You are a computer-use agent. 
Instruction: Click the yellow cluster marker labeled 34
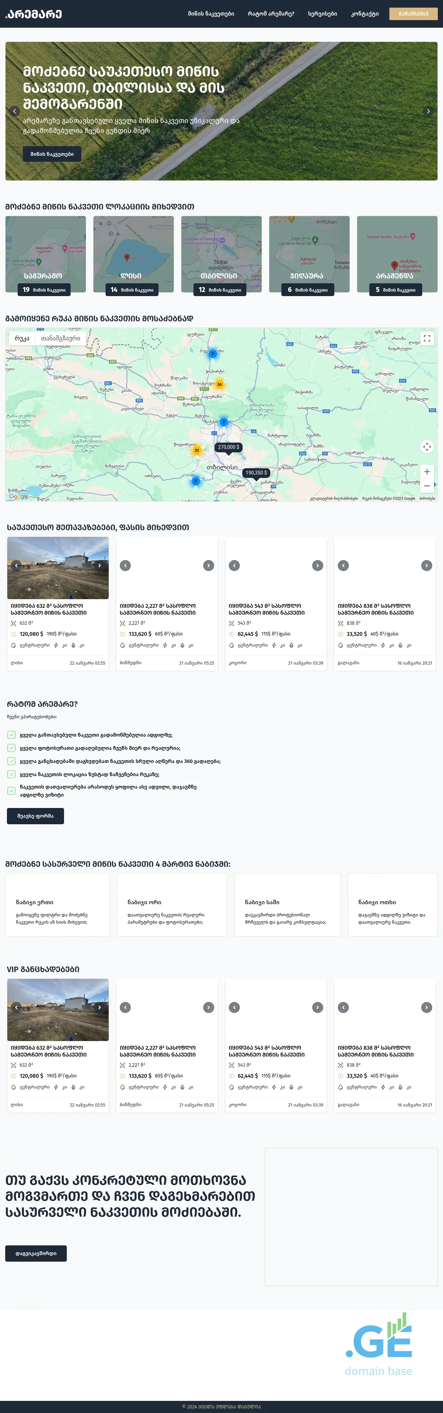tap(219, 384)
